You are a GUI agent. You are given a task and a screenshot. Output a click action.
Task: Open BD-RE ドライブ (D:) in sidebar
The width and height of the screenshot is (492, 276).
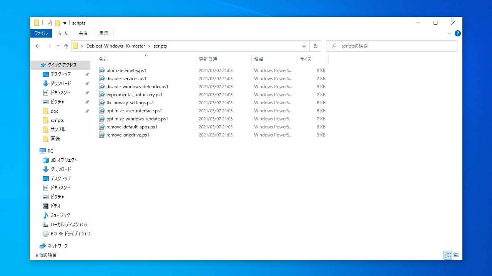pyautogui.click(x=66, y=234)
